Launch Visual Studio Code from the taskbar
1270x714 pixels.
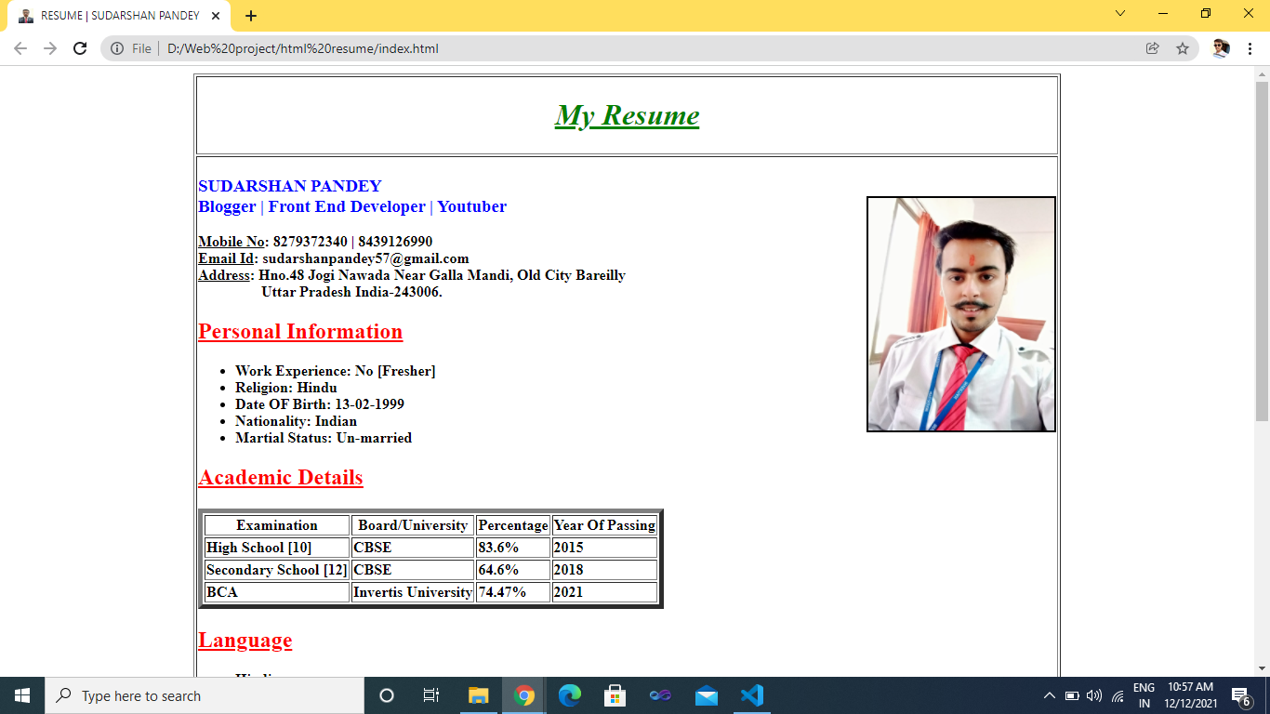pos(751,695)
